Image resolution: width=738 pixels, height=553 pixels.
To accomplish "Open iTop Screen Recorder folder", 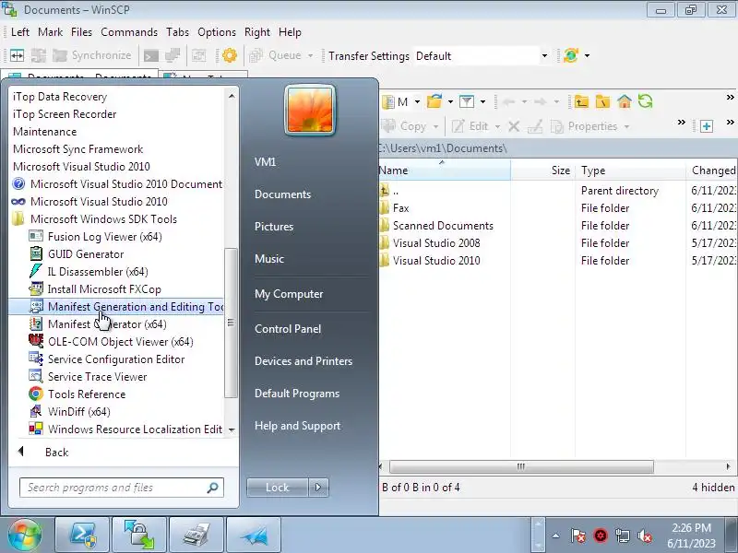I will pos(65,114).
